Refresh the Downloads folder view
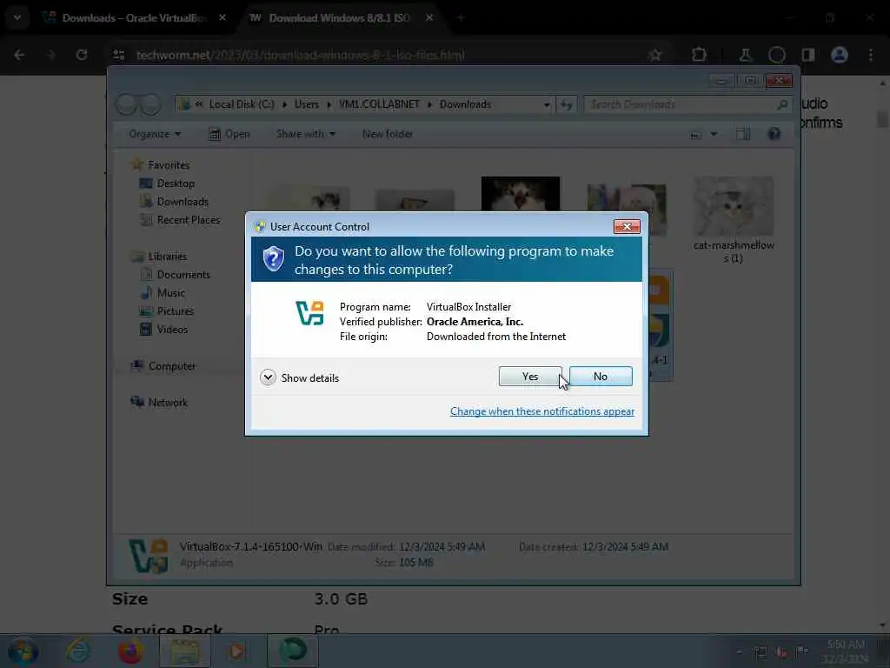Viewport: 890px width, 668px height. (x=567, y=104)
